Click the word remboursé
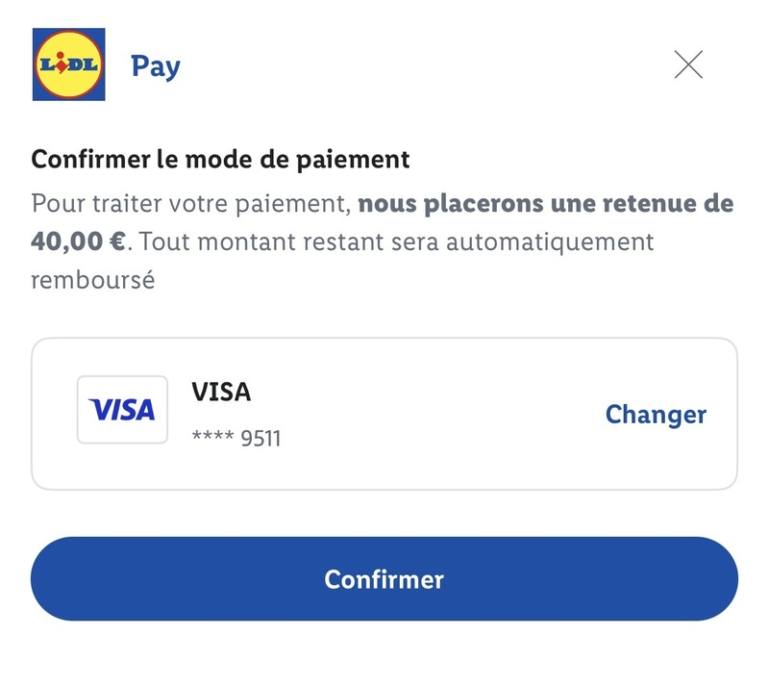This screenshot has height=686, width=769. click(x=93, y=280)
